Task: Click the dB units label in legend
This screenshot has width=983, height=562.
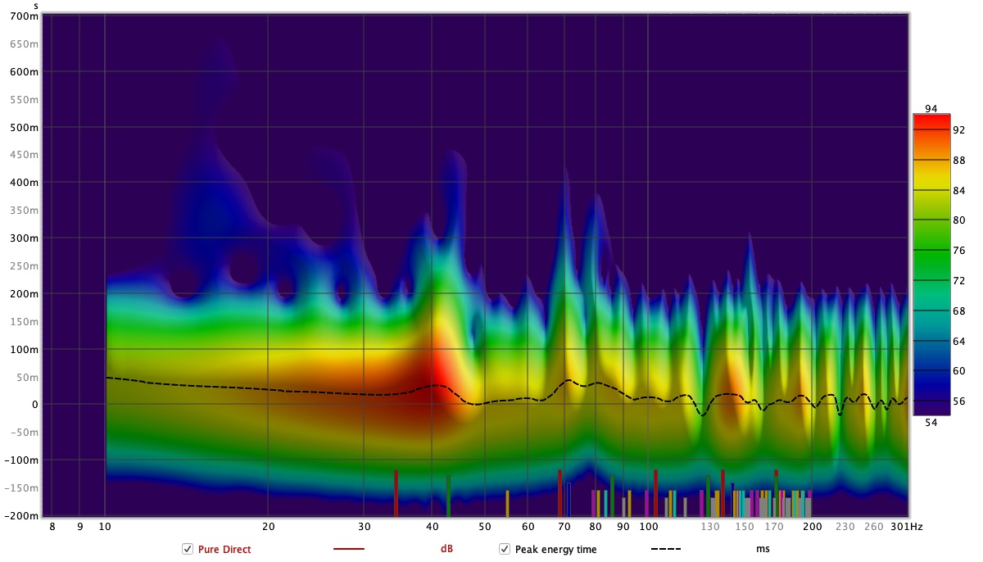Action: pos(446,549)
